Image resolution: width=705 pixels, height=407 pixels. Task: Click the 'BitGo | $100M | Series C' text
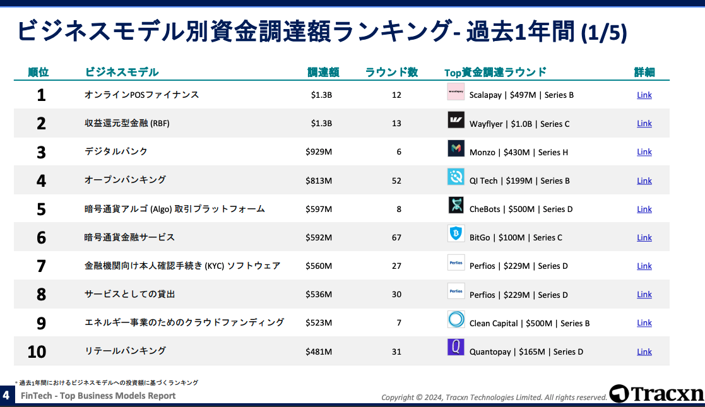coord(516,237)
